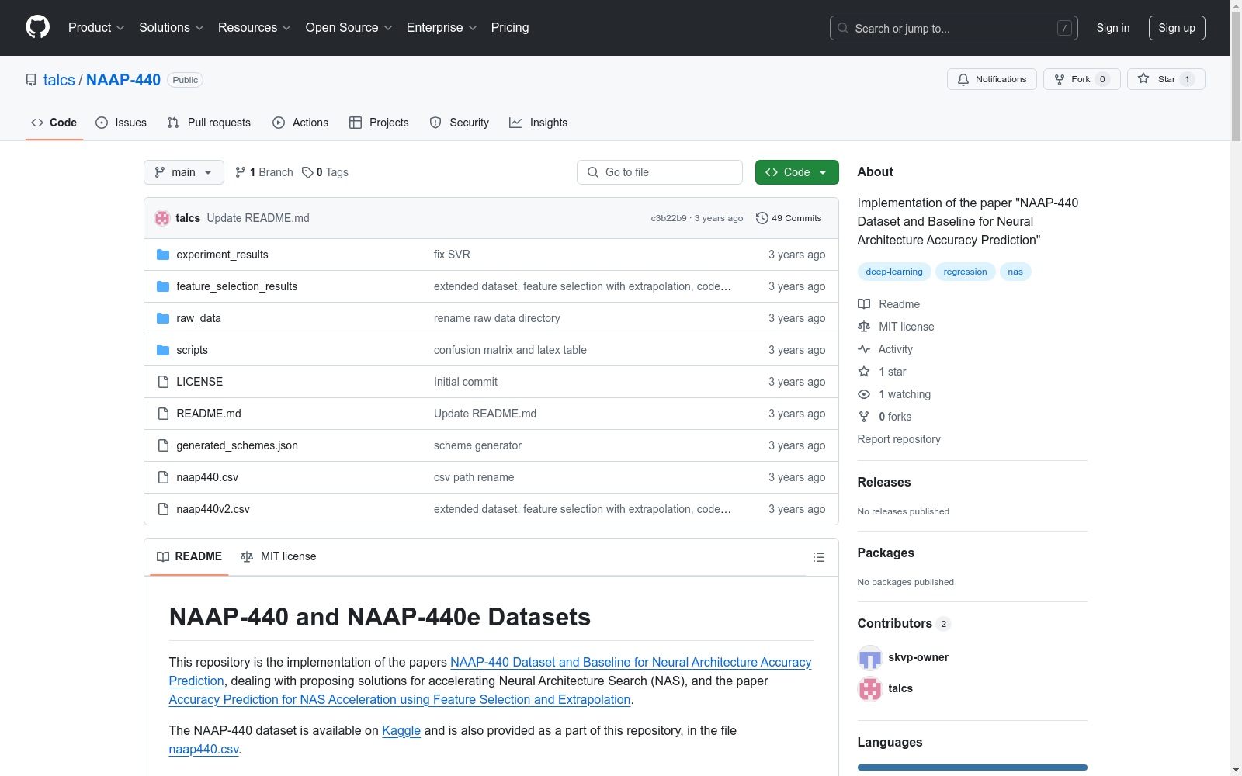Switch to the Pull requests tab
This screenshot has width=1242, height=776.
coord(209,123)
